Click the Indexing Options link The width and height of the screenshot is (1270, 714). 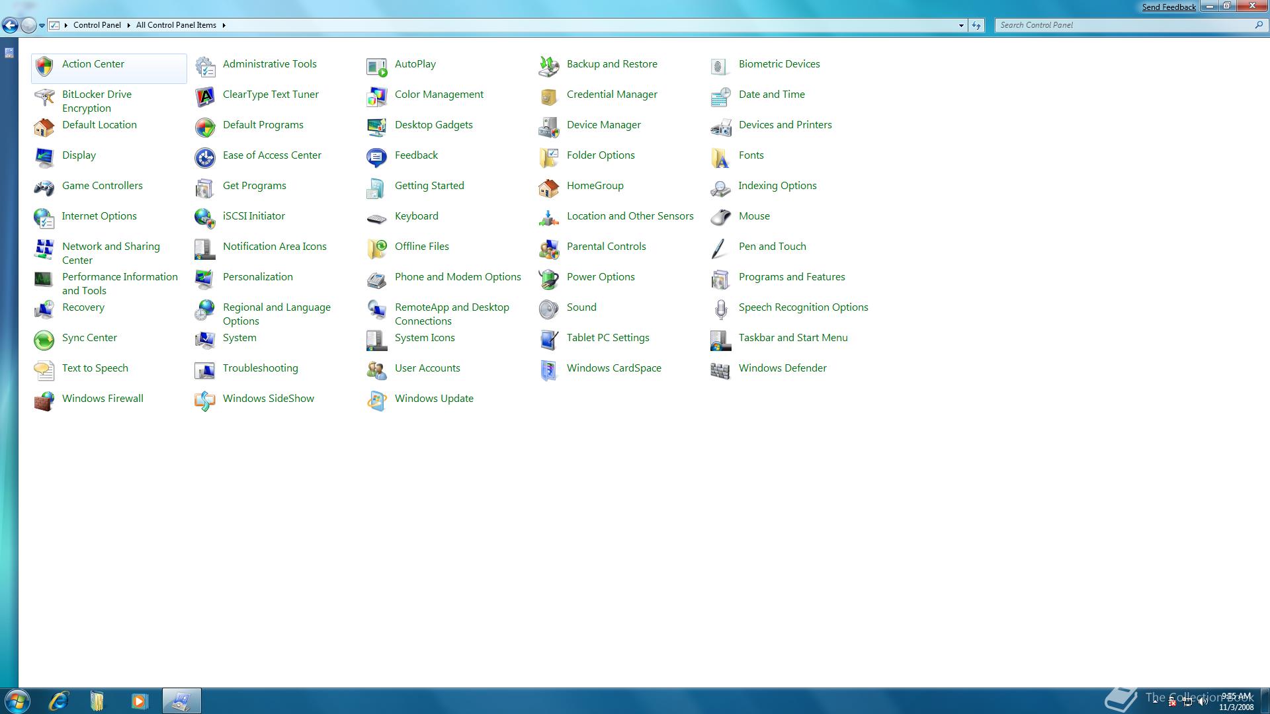[778, 186]
